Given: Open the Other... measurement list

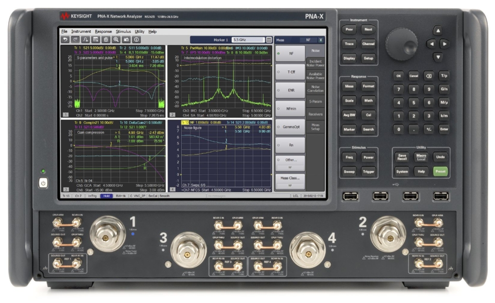Looking at the screenshot, I should click(290, 159).
